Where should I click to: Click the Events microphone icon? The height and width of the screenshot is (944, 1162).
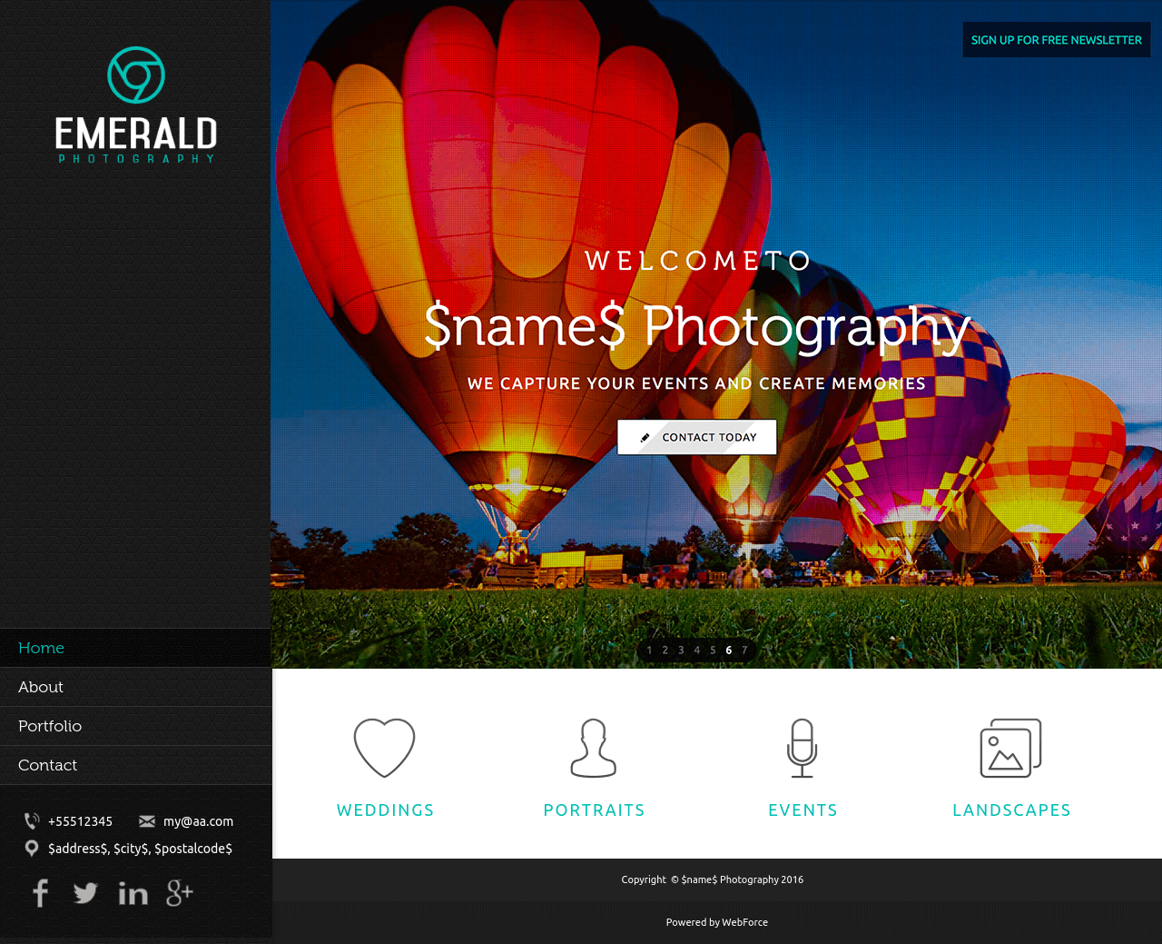click(803, 748)
